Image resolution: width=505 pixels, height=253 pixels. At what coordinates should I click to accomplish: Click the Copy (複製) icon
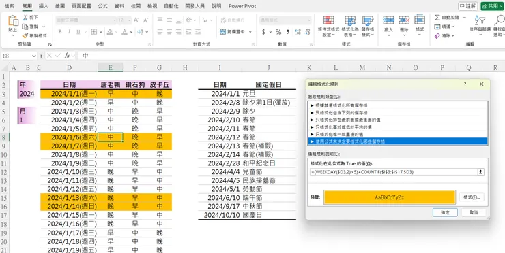(x=25, y=27)
